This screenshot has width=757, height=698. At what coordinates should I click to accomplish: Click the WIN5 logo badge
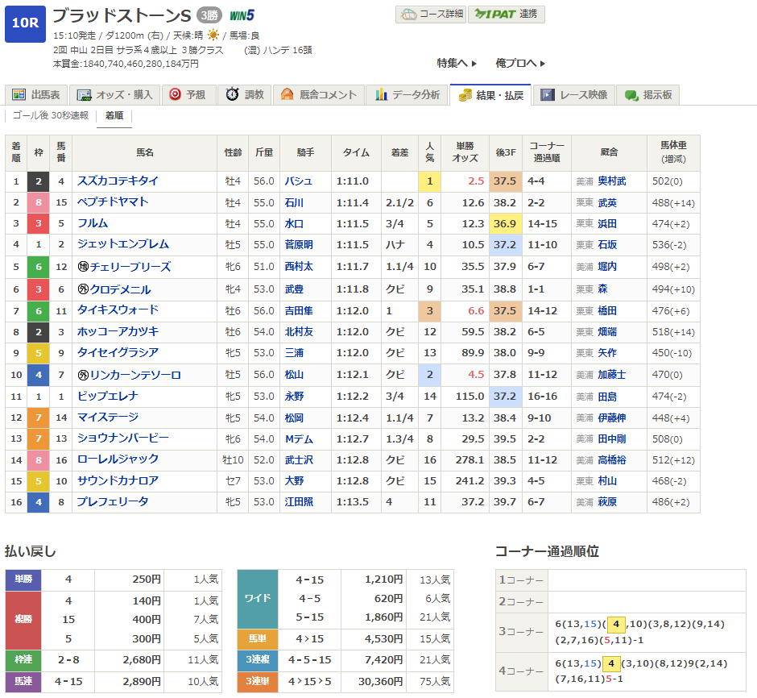point(242,15)
